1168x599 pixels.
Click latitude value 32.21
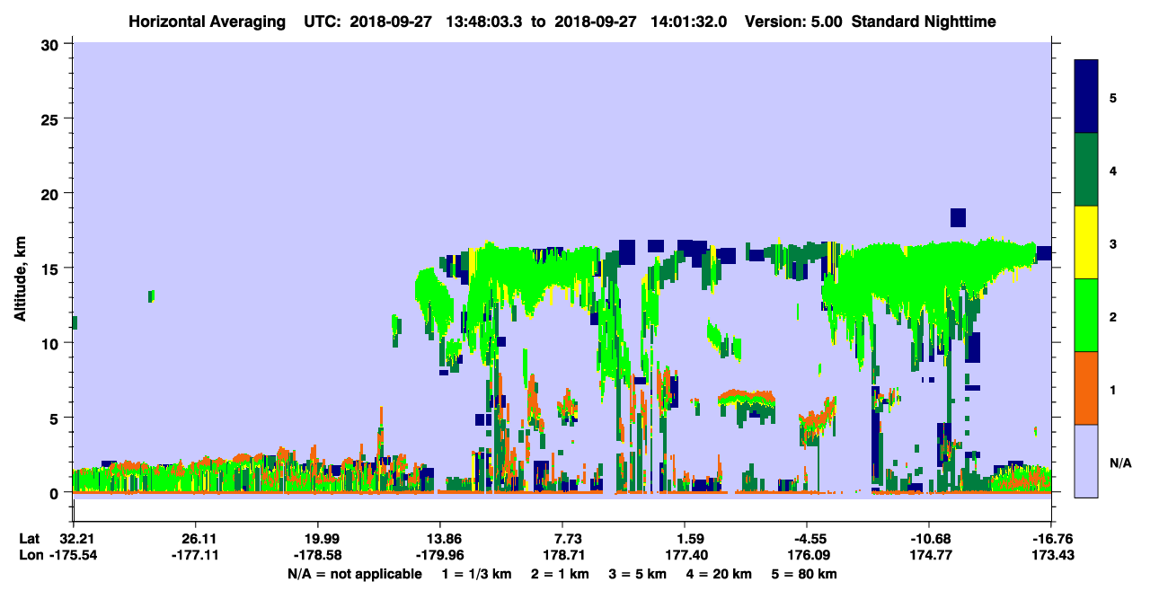click(x=73, y=539)
